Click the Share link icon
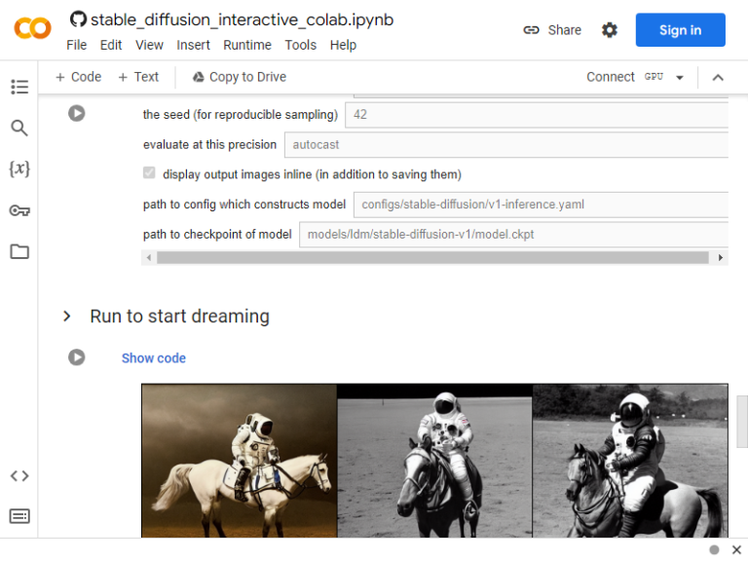Viewport: 748px width, 561px height. 531,30
